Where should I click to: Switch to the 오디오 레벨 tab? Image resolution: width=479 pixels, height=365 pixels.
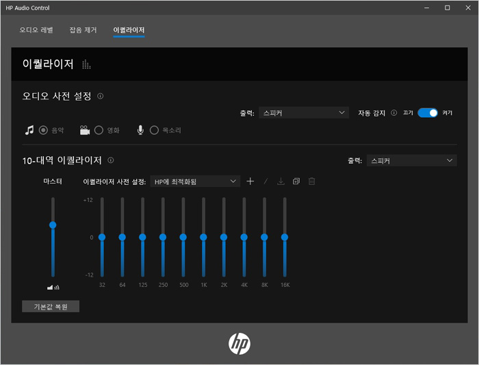pyautogui.click(x=36, y=30)
